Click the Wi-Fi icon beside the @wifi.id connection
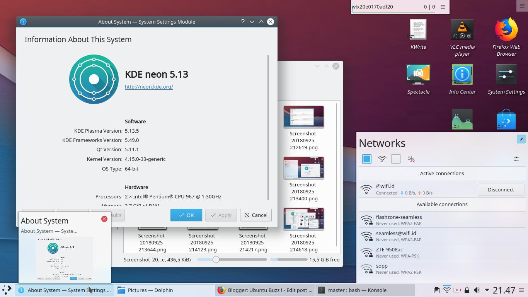Screen dimensions: 528x297 point(366,189)
